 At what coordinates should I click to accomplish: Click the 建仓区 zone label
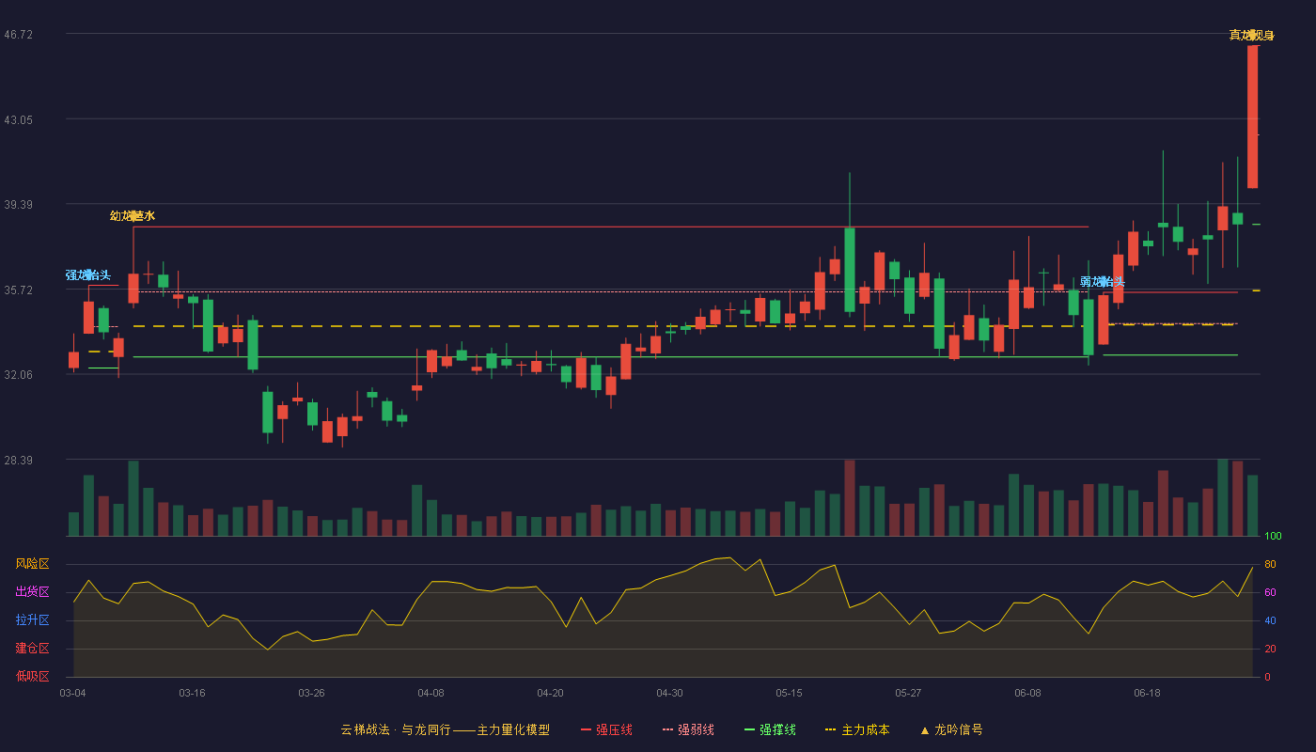point(33,649)
